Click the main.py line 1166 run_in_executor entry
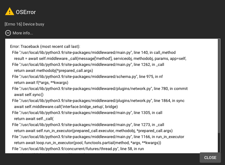 tap(98, 137)
